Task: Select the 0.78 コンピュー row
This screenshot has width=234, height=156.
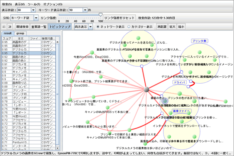Action: click(x=29, y=101)
